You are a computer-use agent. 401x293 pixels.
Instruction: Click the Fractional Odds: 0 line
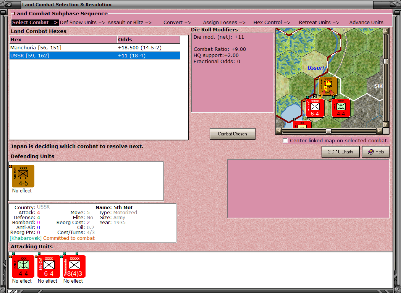click(217, 62)
